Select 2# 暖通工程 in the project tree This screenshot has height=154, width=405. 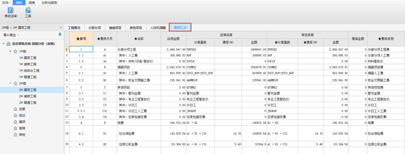(x=28, y=103)
